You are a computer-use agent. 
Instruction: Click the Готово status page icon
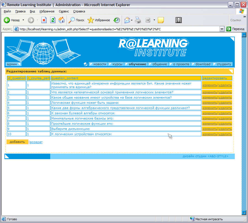tap(4, 219)
